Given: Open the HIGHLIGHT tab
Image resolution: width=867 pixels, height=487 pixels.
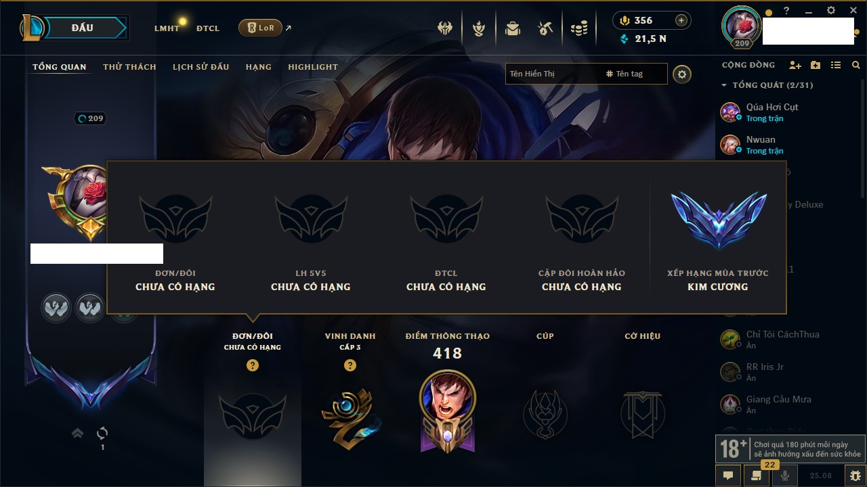Looking at the screenshot, I should tap(313, 67).
